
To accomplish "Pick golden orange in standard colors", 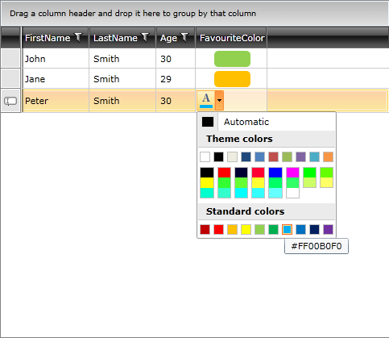I will pos(232,229).
